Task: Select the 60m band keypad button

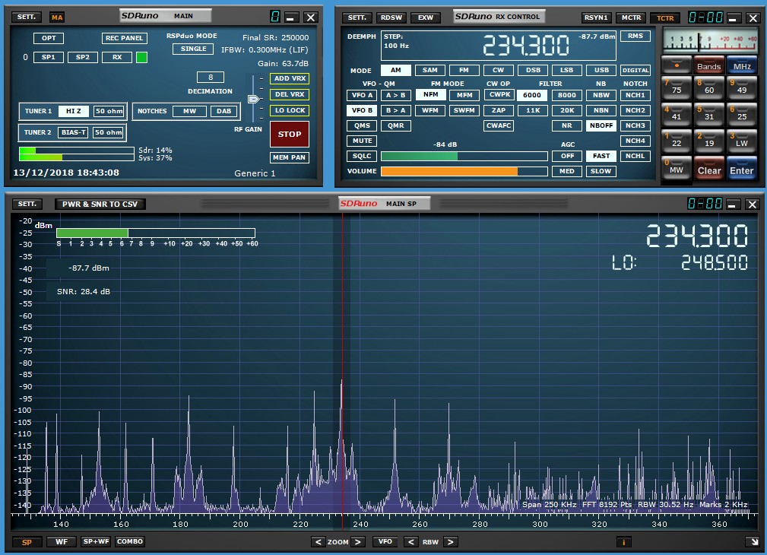Action: tap(708, 87)
